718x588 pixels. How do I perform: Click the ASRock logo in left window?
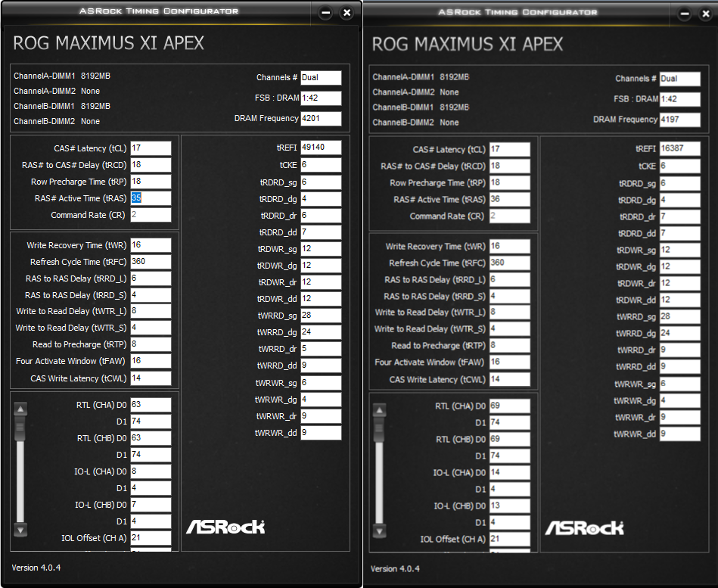225,527
